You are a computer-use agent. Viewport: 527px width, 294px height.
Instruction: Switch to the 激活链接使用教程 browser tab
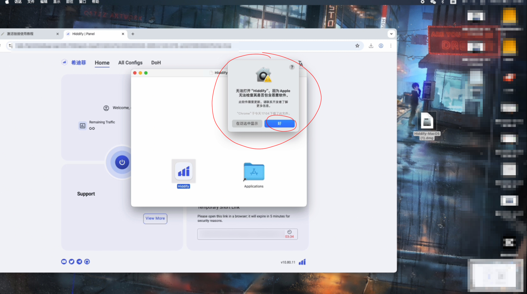tap(29, 34)
